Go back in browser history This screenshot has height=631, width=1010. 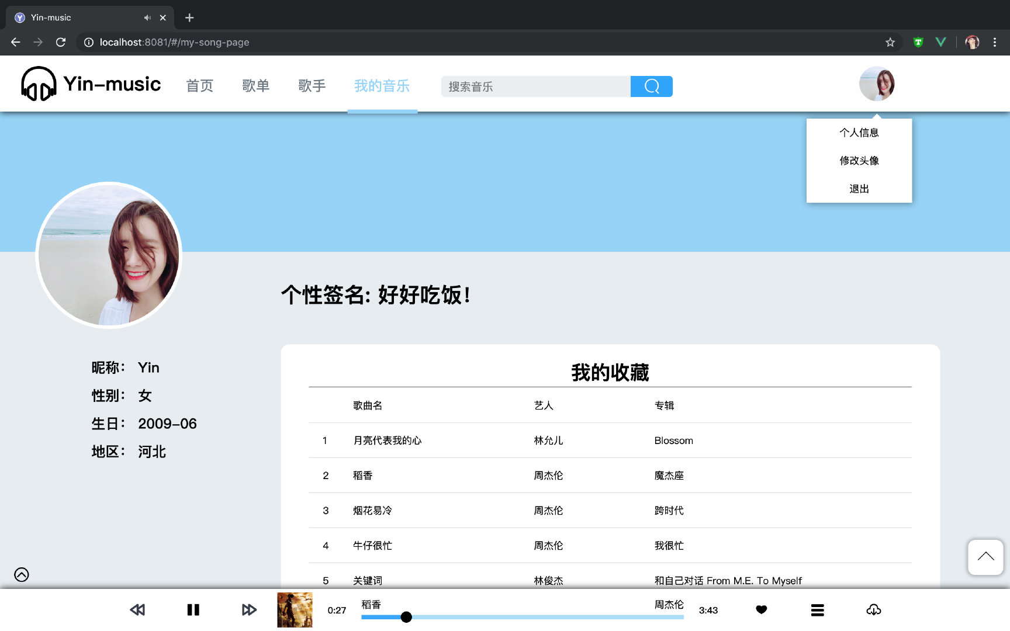(16, 42)
